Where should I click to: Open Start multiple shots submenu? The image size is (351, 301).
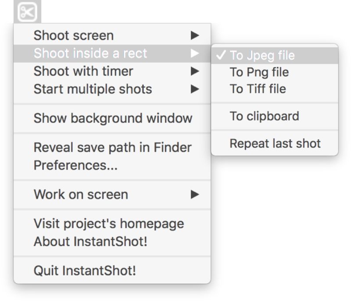[93, 89]
